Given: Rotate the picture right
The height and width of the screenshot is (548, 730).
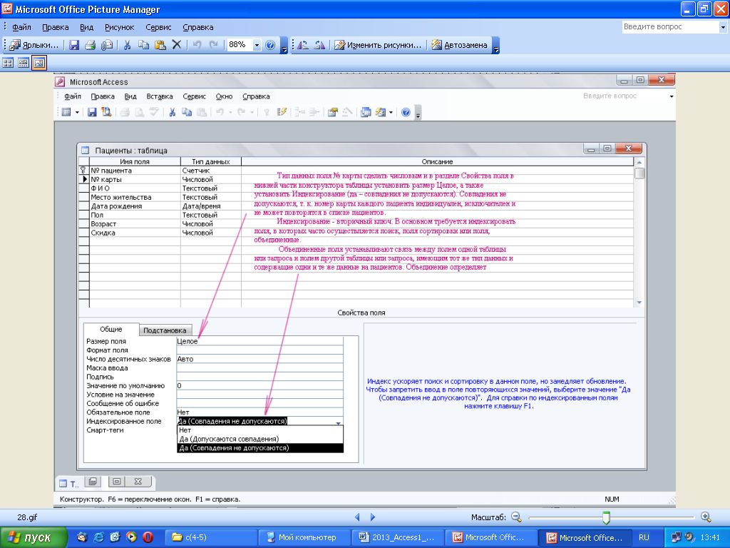Looking at the screenshot, I should [x=320, y=45].
